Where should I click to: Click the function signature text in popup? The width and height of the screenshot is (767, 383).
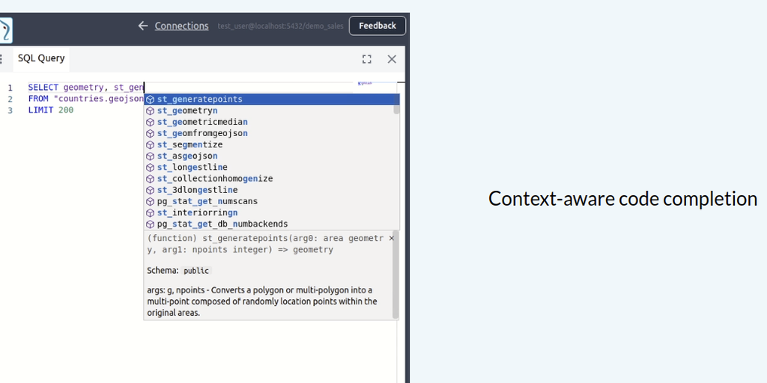pyautogui.click(x=266, y=244)
